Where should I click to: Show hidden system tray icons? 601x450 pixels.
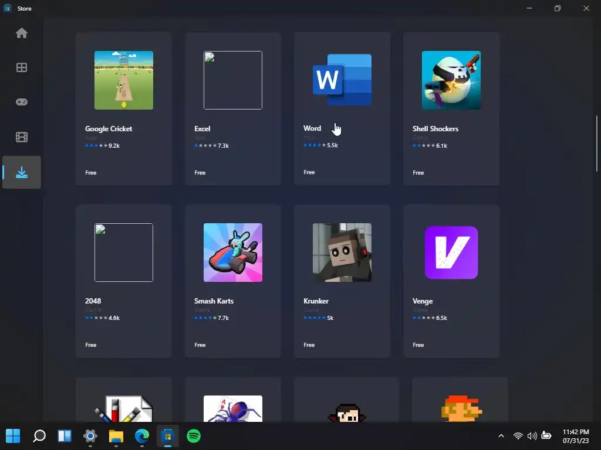(501, 436)
